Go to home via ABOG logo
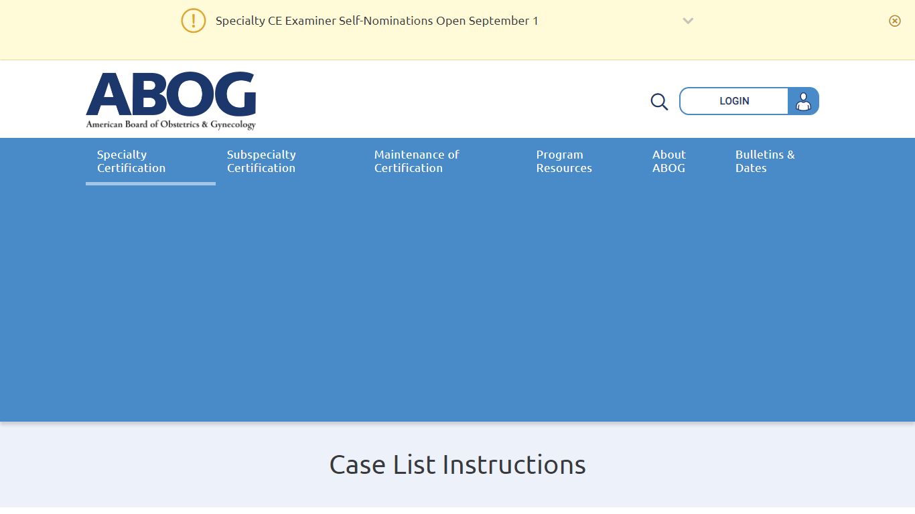This screenshot has height=514, width=915. (171, 100)
